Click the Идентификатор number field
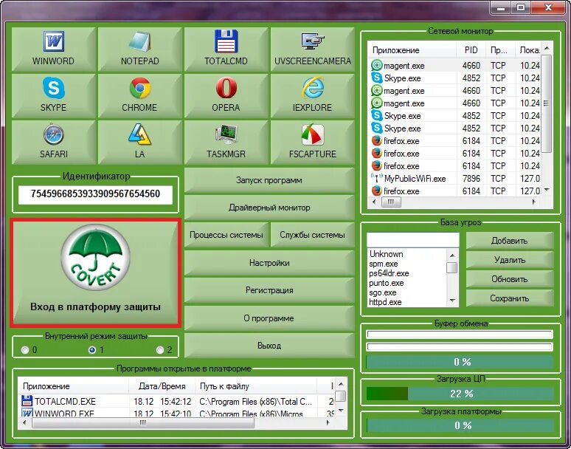571x449 pixels. click(x=95, y=194)
